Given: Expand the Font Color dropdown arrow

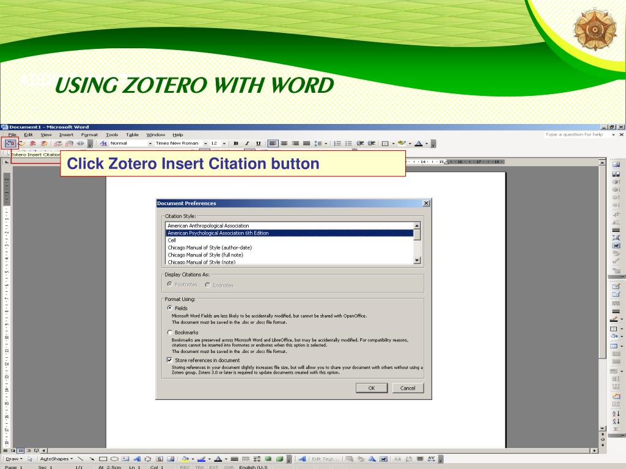Looking at the screenshot, I should point(427,144).
